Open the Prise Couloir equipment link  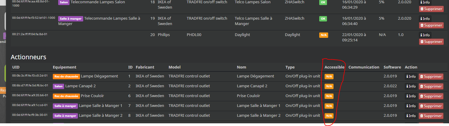[x=92, y=96]
